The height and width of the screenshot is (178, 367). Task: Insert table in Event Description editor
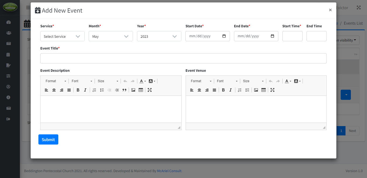(141, 90)
